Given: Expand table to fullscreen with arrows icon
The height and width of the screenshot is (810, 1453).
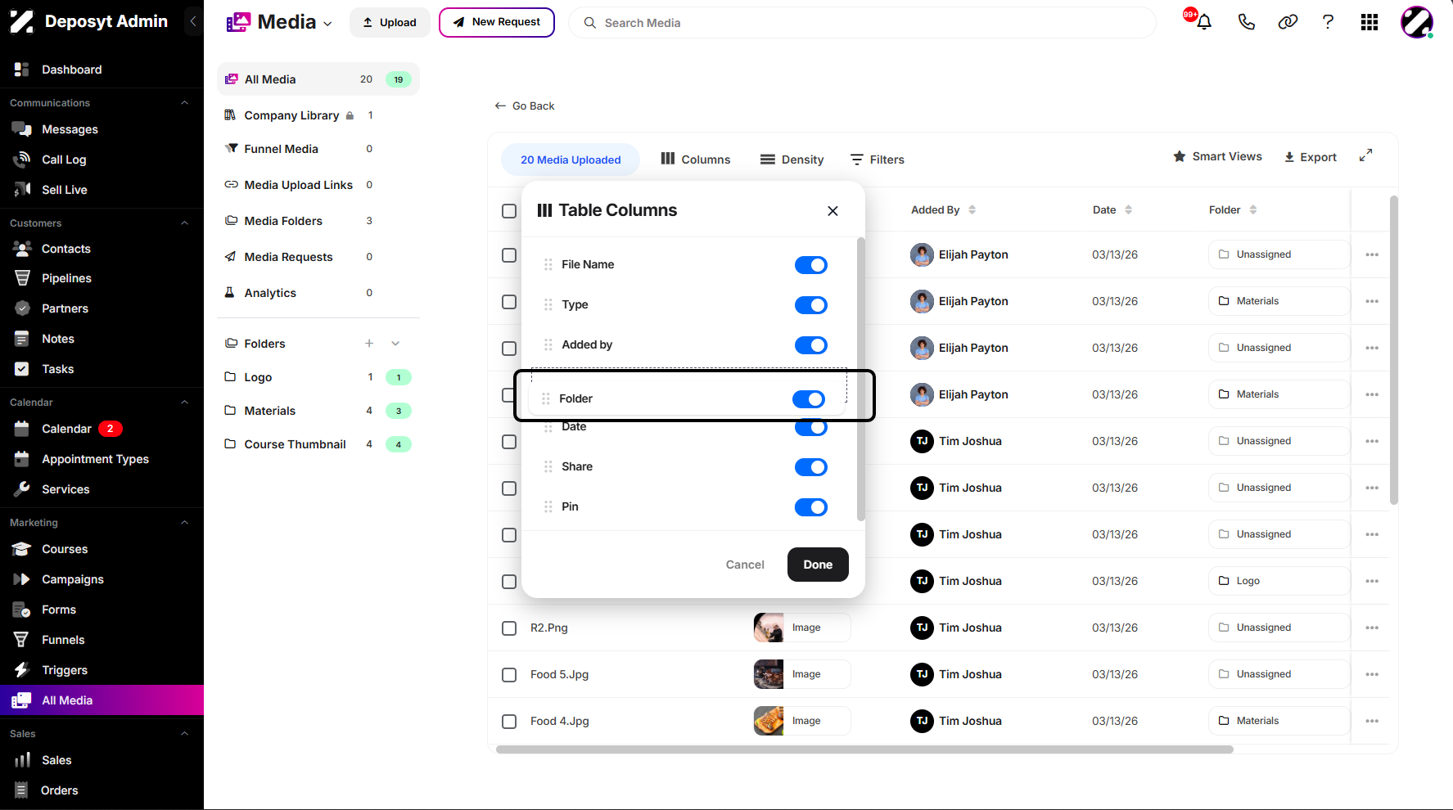Looking at the screenshot, I should tap(1365, 155).
